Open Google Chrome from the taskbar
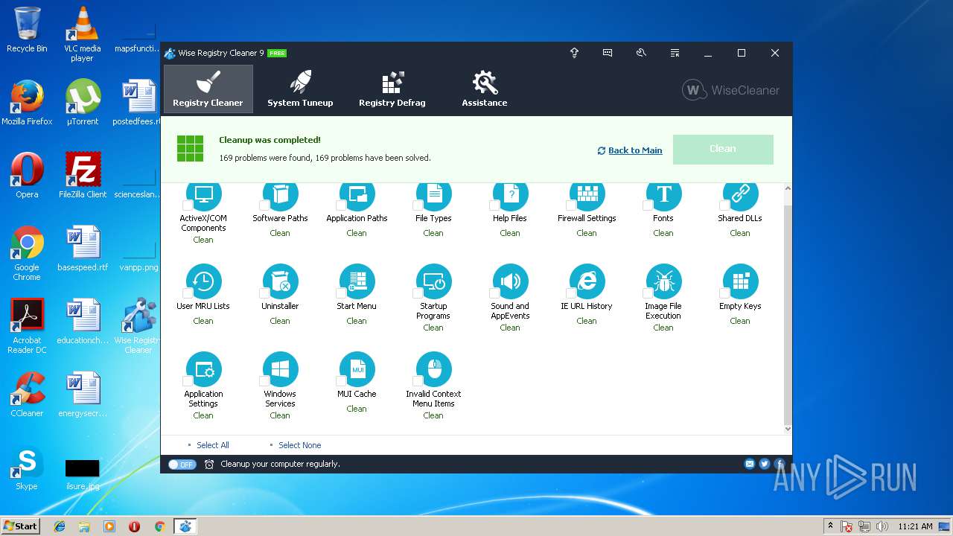The width and height of the screenshot is (953, 536). click(x=159, y=526)
